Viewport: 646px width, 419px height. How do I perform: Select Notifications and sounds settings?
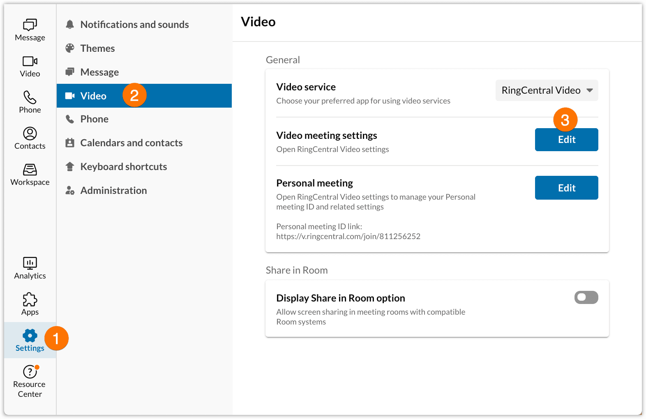(x=134, y=25)
